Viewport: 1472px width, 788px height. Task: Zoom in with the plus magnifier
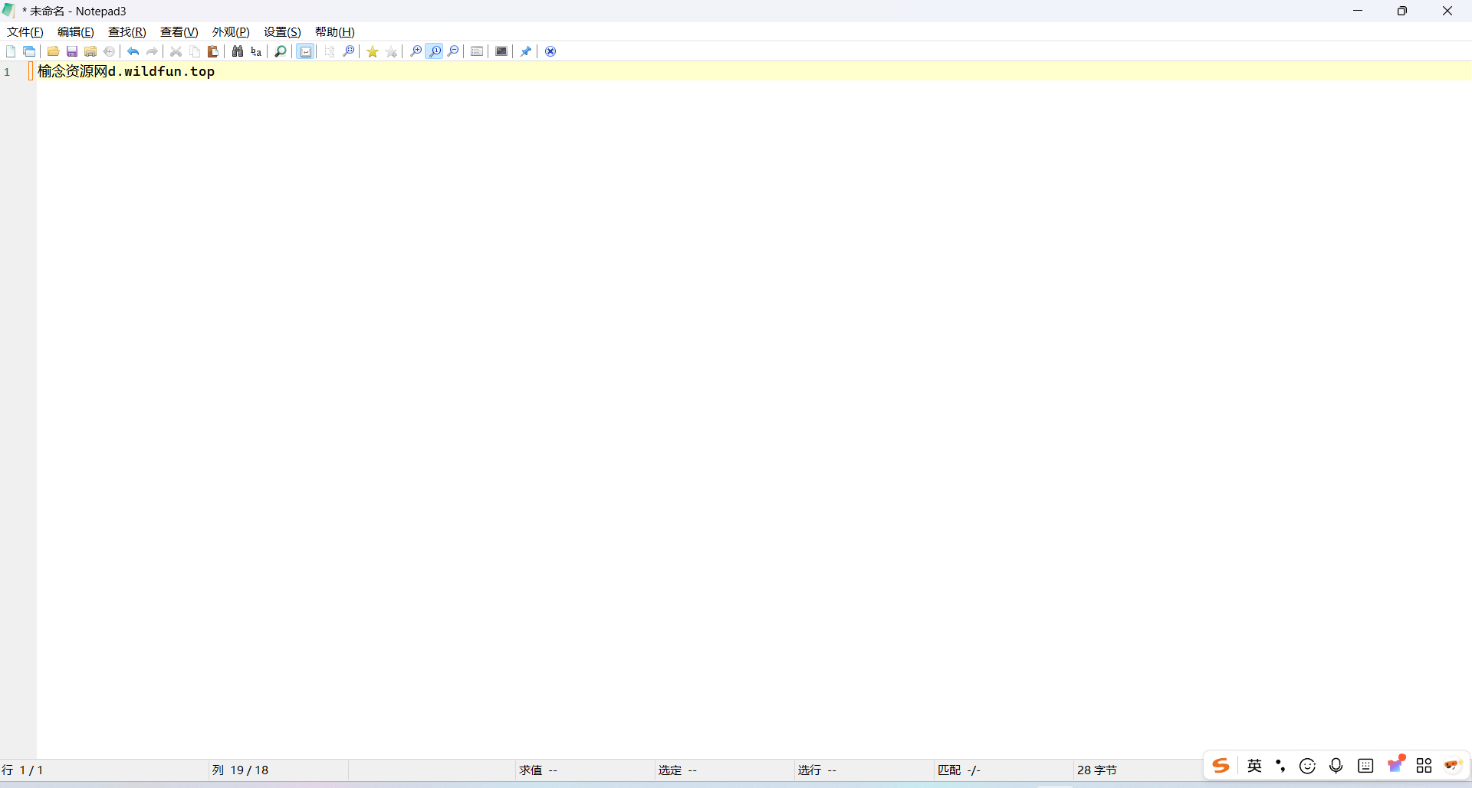tap(416, 51)
